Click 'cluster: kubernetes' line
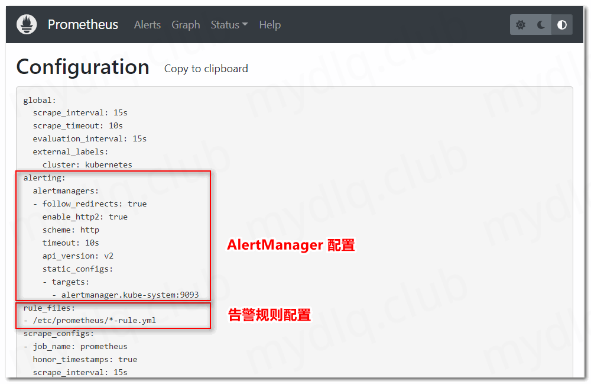The width and height of the screenshot is (591, 384). pos(87,165)
